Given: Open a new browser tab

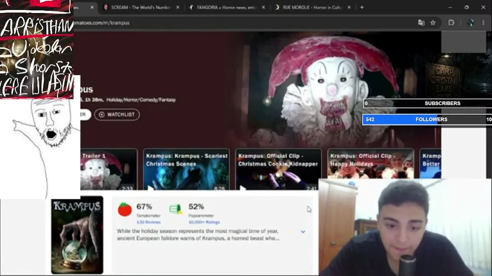Looking at the screenshot, I should (362, 7).
